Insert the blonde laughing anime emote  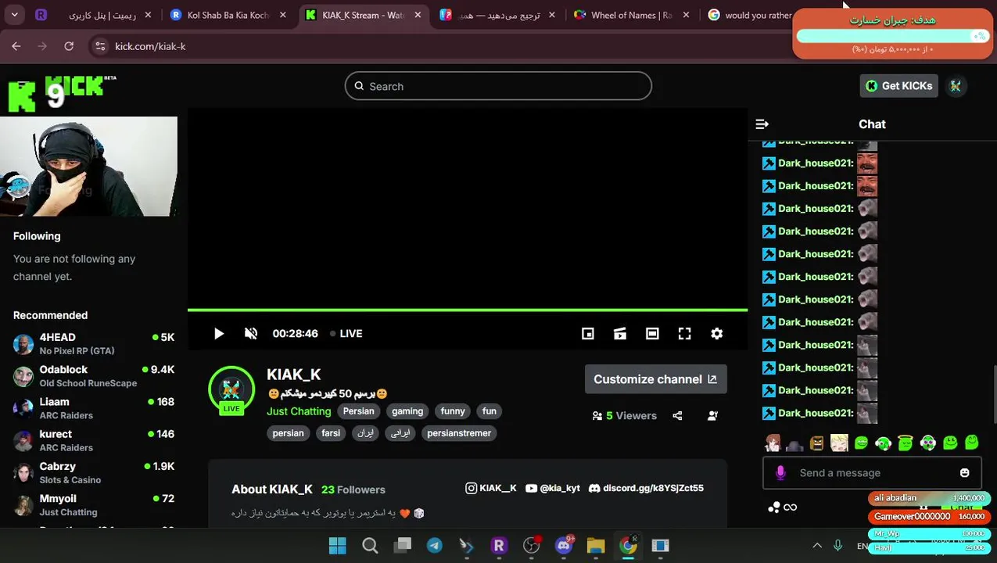coord(839,443)
